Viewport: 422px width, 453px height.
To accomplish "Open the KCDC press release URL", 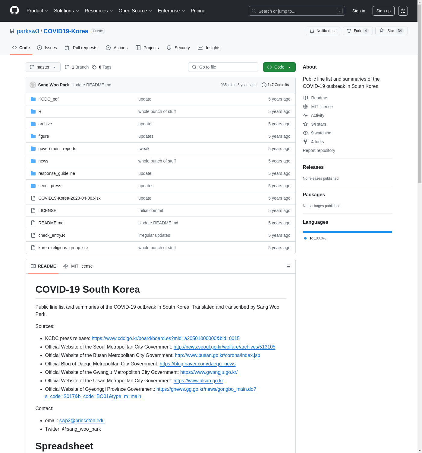I will (x=165, y=338).
